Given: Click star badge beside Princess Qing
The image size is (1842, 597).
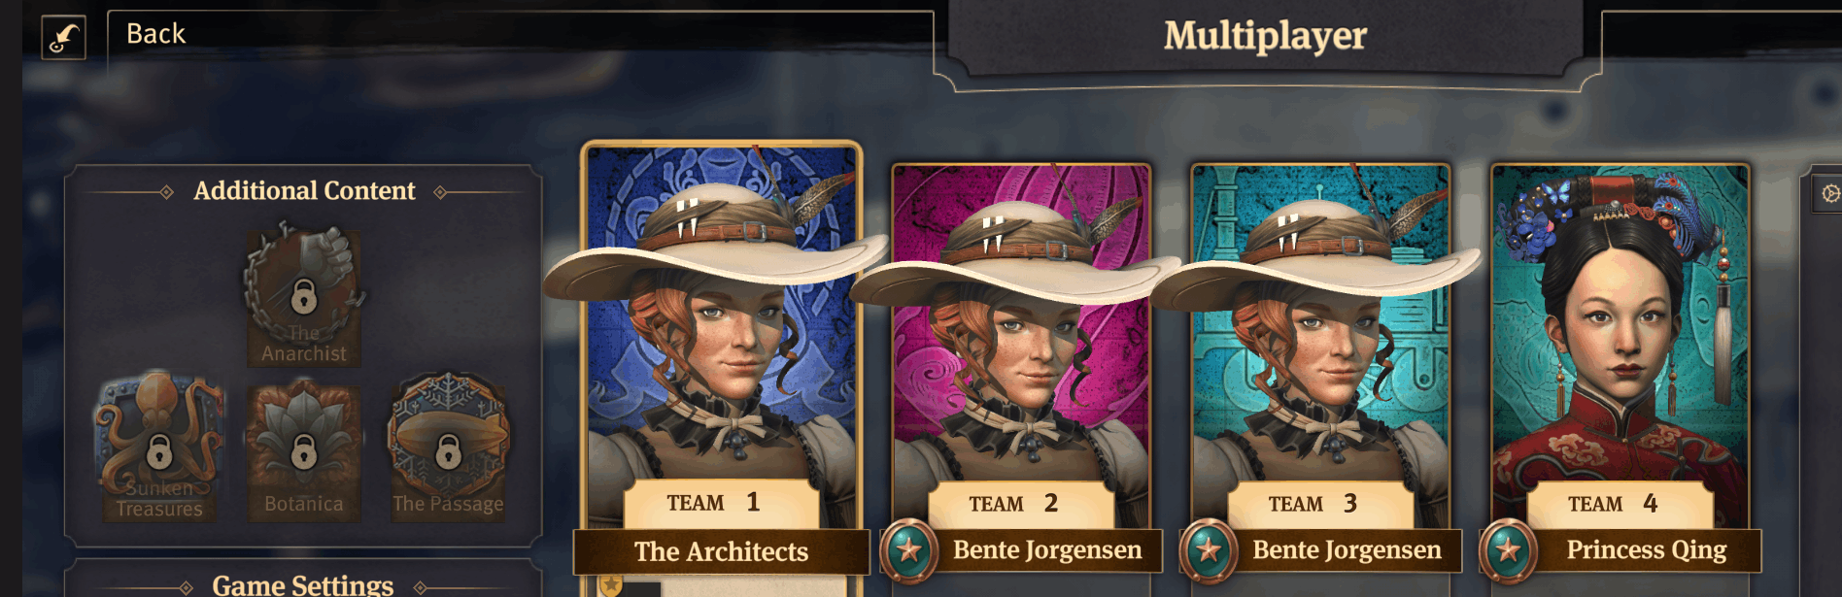Looking at the screenshot, I should click(1508, 550).
